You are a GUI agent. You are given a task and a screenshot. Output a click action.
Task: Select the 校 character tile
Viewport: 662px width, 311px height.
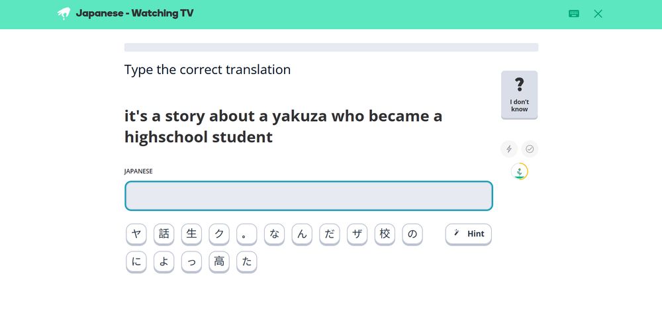[385, 234]
